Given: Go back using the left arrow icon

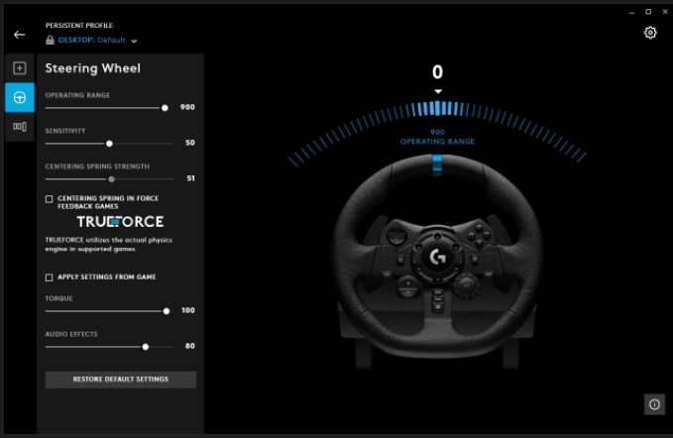Looking at the screenshot, I should (19, 35).
